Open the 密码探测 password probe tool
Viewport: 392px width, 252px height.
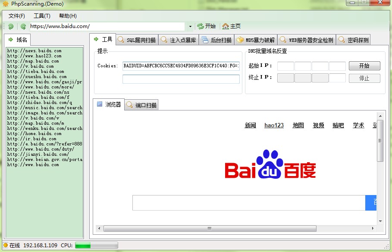(354, 39)
